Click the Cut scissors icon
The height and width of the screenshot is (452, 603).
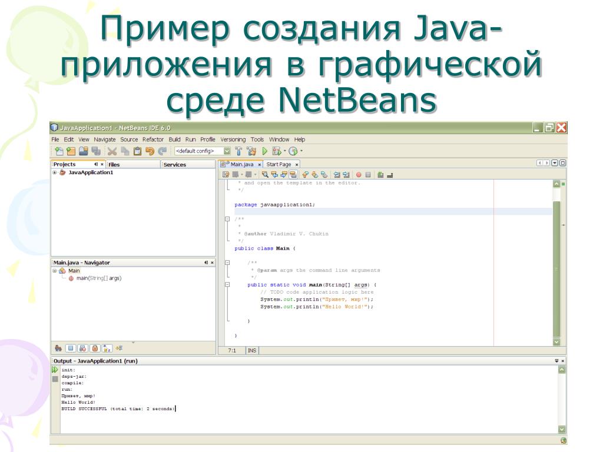pyautogui.click(x=112, y=151)
